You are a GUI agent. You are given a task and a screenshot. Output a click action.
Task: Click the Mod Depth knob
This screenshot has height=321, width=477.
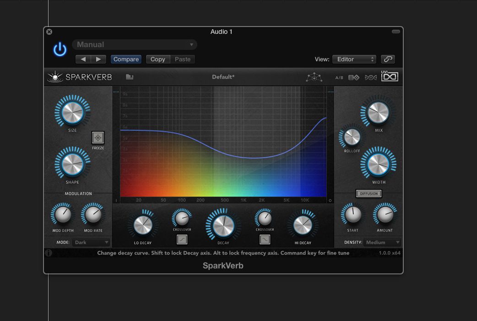click(63, 214)
